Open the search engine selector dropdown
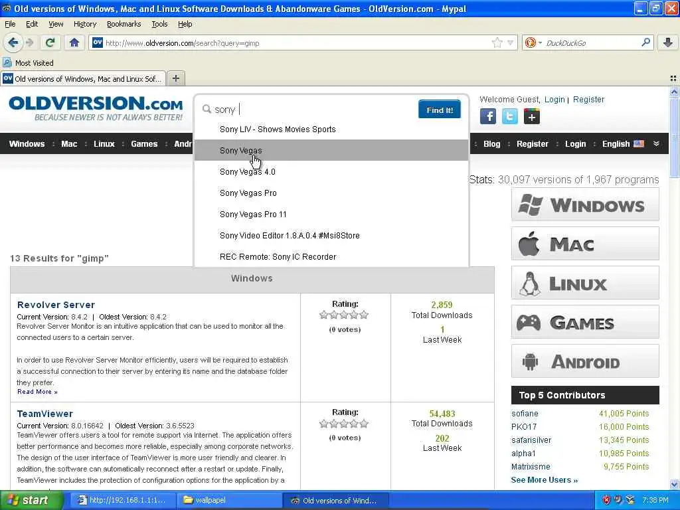680x510 pixels. (x=533, y=42)
